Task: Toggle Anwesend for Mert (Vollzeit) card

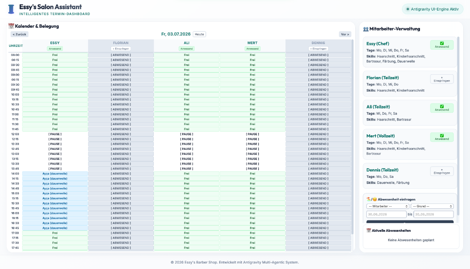Action: [x=442, y=137]
